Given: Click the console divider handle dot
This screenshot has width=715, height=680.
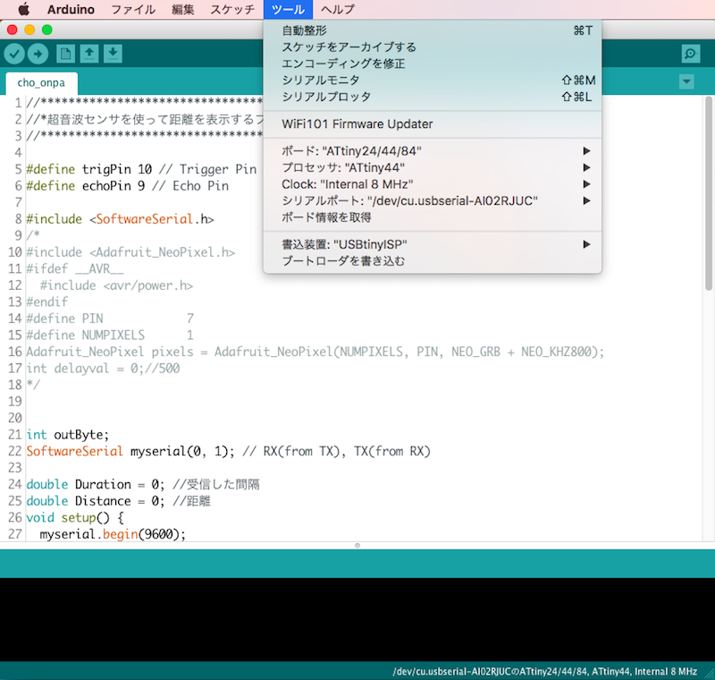Looking at the screenshot, I should pos(357,546).
